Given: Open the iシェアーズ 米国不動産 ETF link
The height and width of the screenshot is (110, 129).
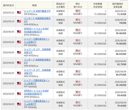Looking at the screenshot, I should click(x=37, y=11).
